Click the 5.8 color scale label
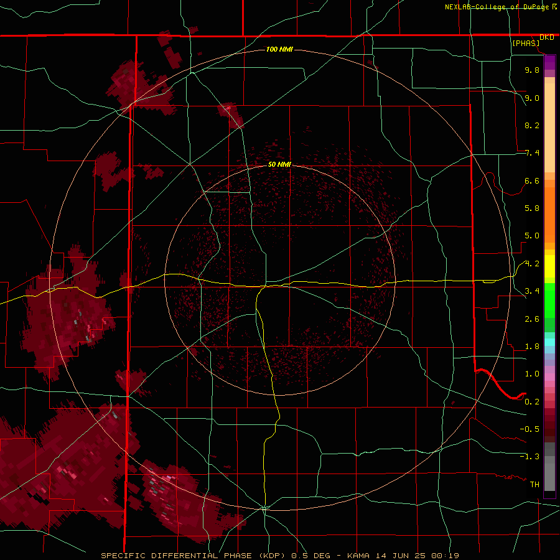Viewport: 560px width, 560px height. (x=532, y=208)
